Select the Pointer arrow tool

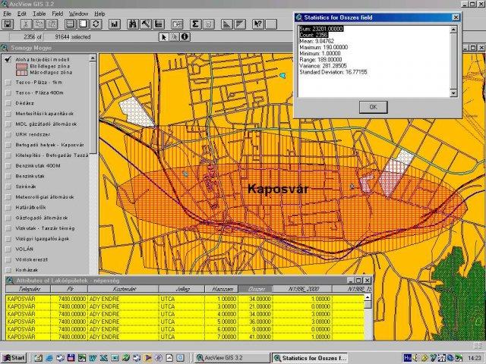click(x=163, y=36)
